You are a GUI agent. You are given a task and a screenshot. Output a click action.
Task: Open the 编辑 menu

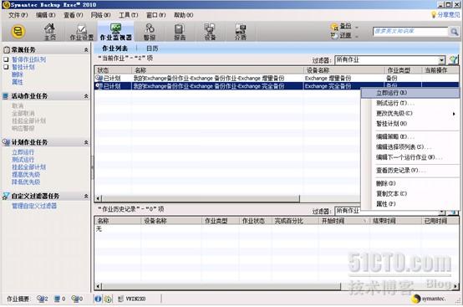45,15
